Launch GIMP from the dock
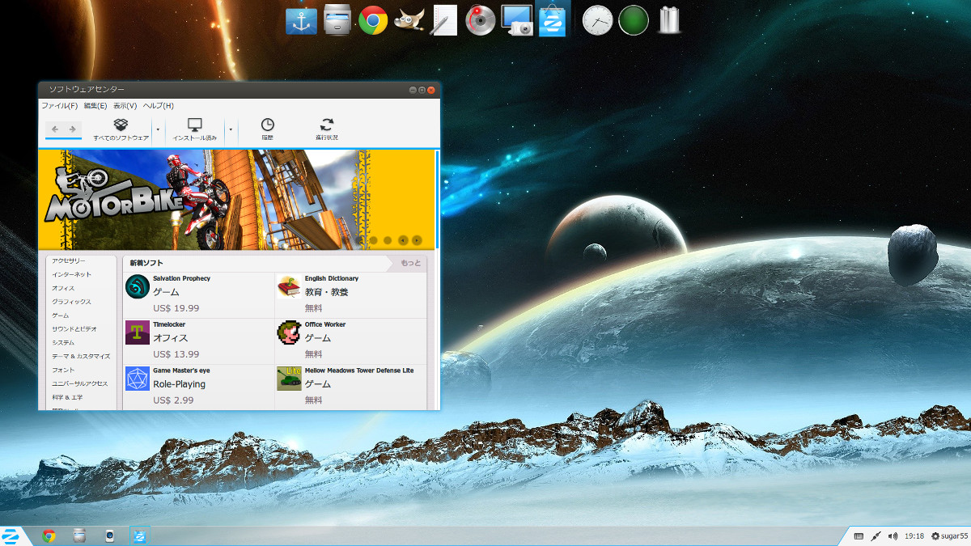971x546 pixels. [409, 19]
